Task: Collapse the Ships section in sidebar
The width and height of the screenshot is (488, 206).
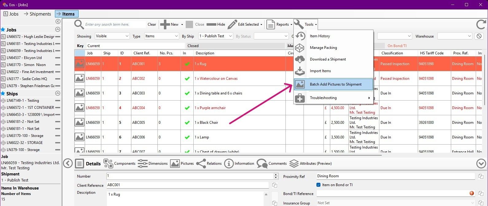Action: (x=57, y=94)
